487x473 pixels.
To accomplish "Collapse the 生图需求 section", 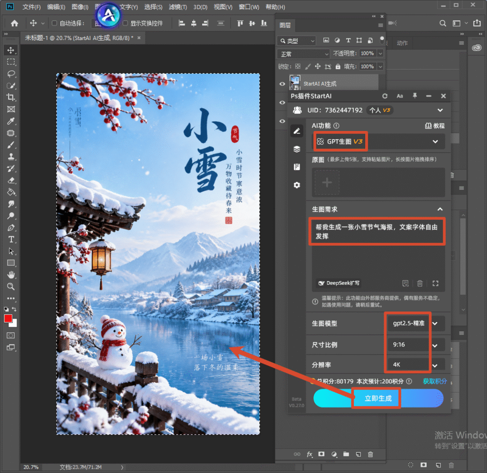I will tap(440, 209).
